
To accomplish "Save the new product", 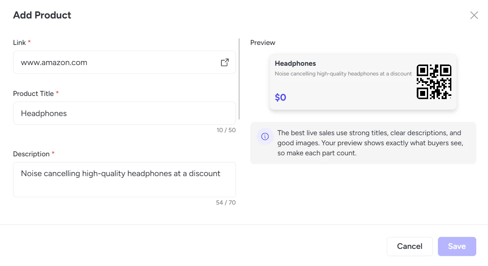I will tap(457, 247).
